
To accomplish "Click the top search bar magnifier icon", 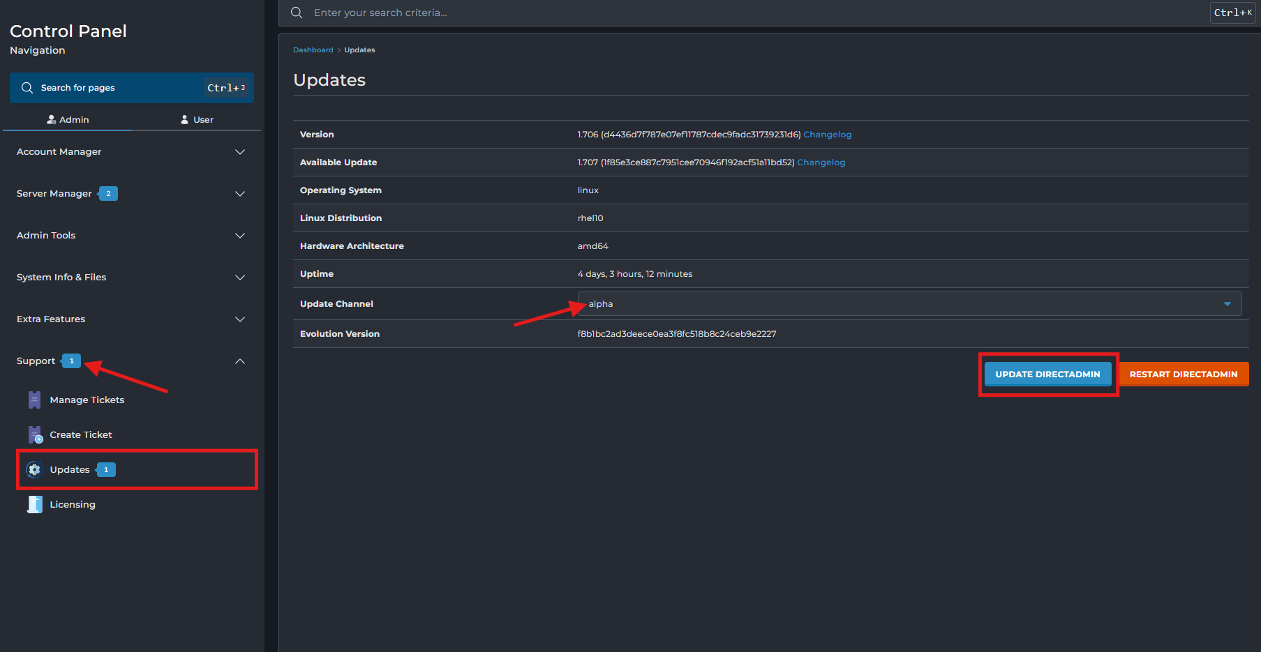I will tap(297, 13).
